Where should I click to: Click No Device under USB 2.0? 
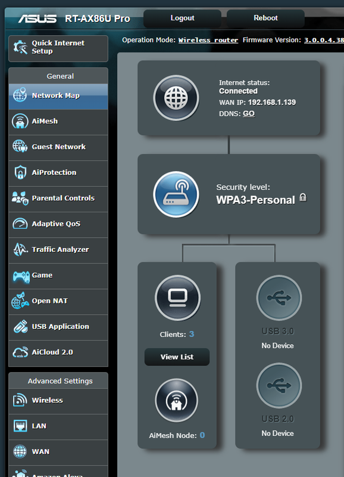pos(277,433)
